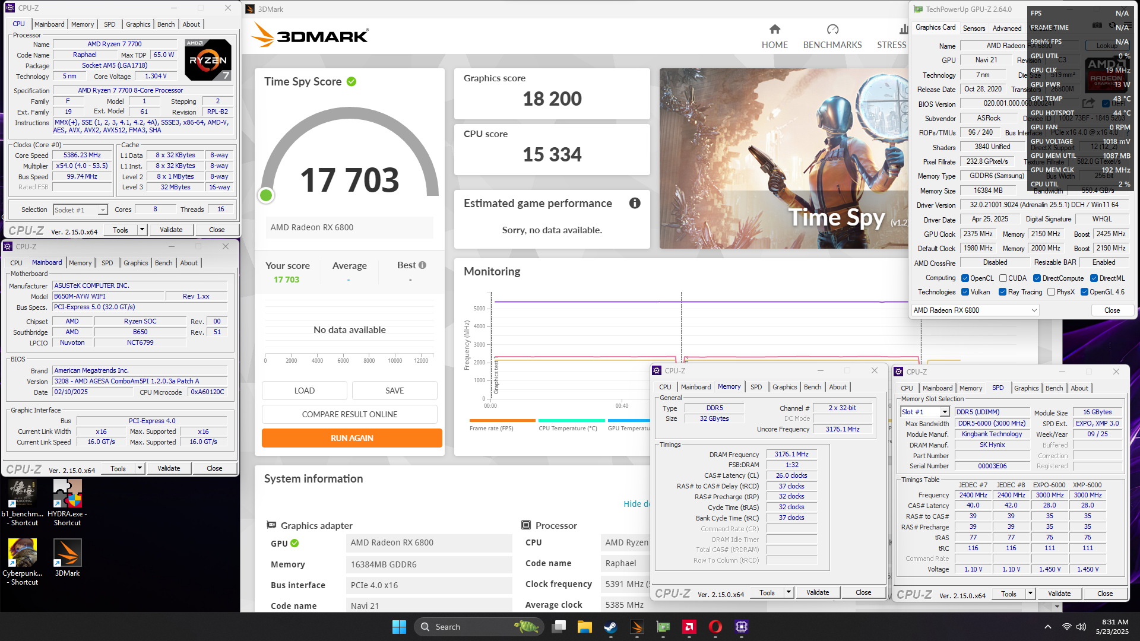Take a GPU-Z screenshot with the camera icon
This screenshot has height=641, width=1140.
click(x=1097, y=26)
